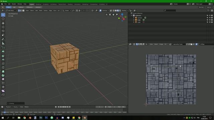214x120 pixels.
Task: Select the Spin tool
Action: click(3, 75)
